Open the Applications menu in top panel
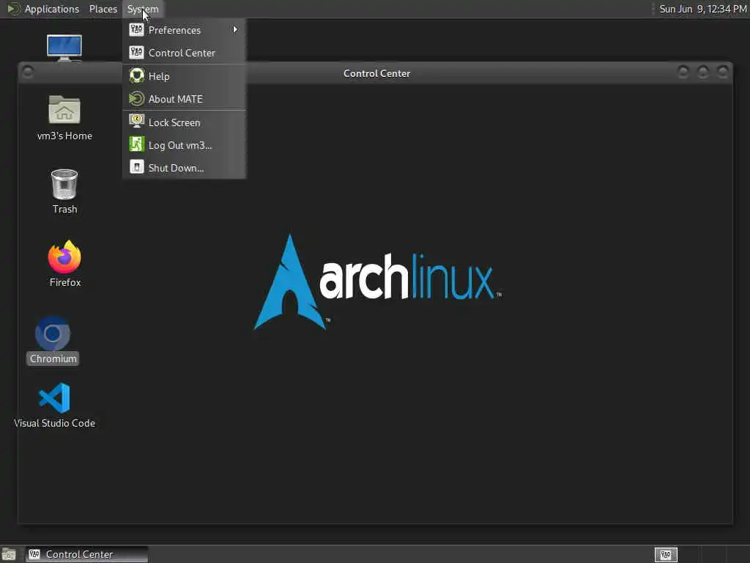Screen dimensions: 750x563 point(52,9)
